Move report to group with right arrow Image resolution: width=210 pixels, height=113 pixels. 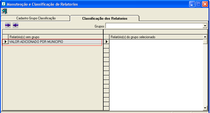point(8,25)
